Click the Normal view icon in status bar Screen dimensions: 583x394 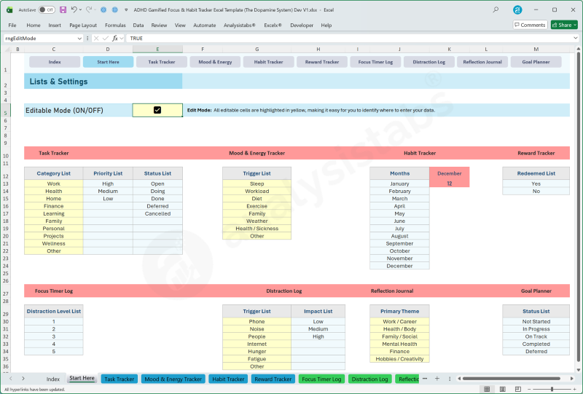pyautogui.click(x=486, y=390)
